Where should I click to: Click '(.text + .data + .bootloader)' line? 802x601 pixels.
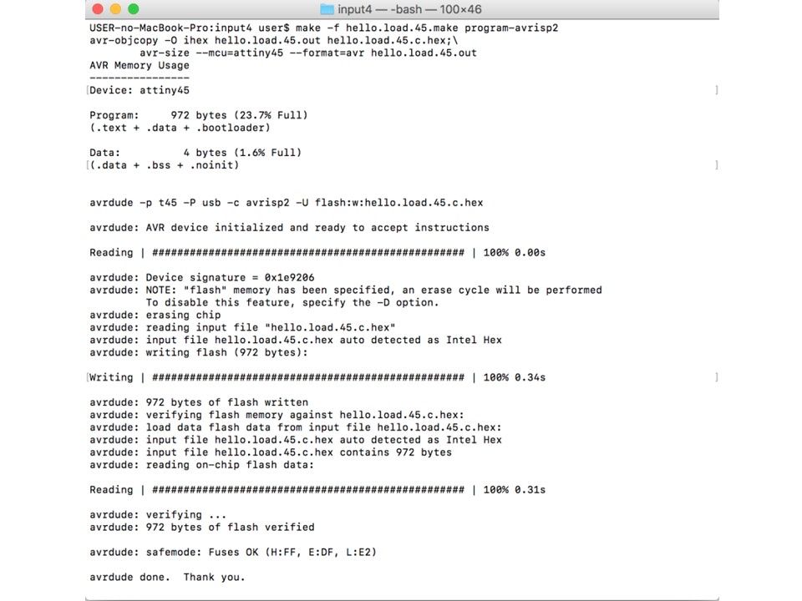(x=180, y=128)
